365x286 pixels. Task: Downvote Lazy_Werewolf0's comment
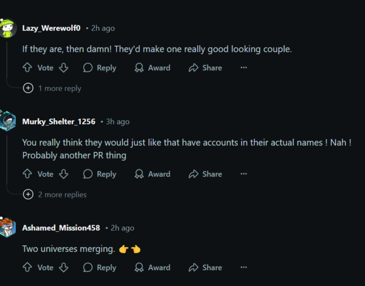pos(63,68)
